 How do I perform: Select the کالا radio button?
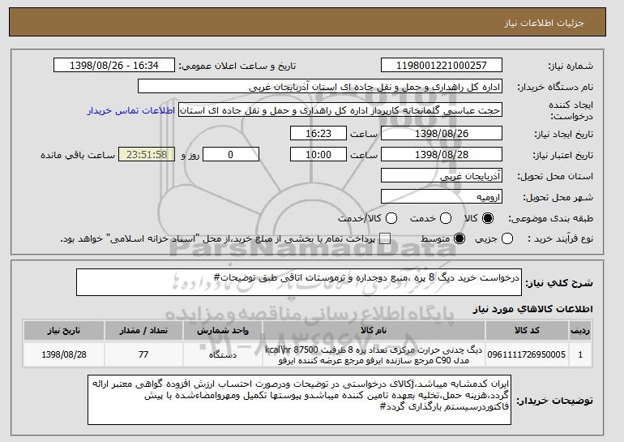488,218
